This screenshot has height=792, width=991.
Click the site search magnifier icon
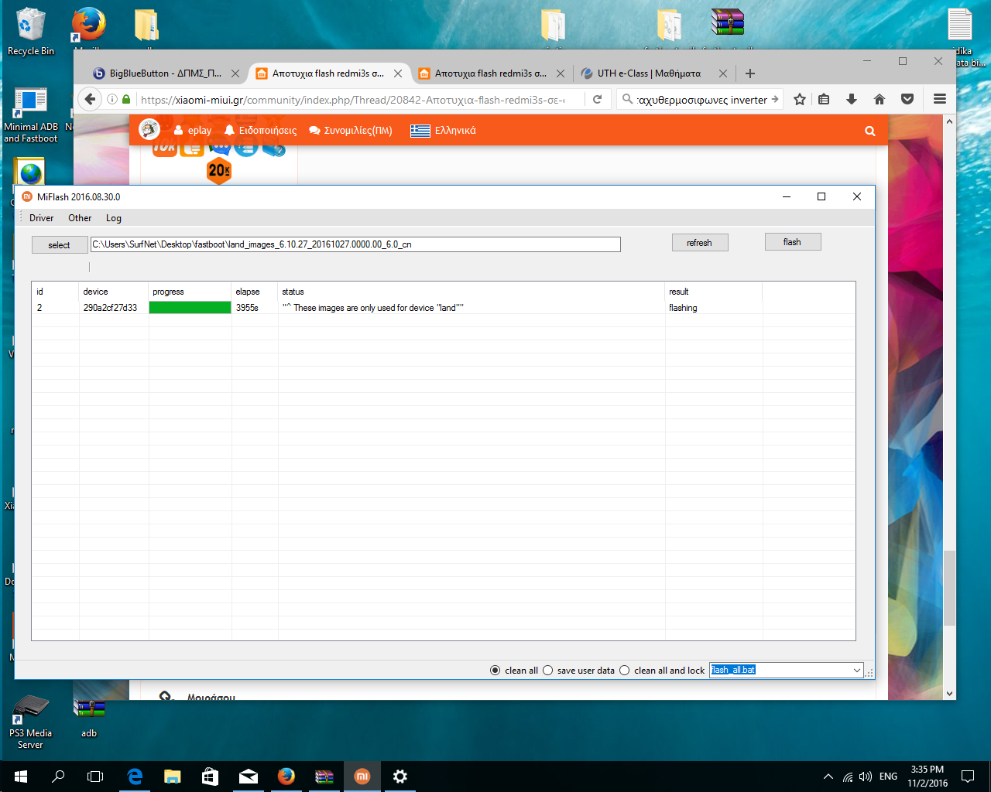tap(870, 131)
